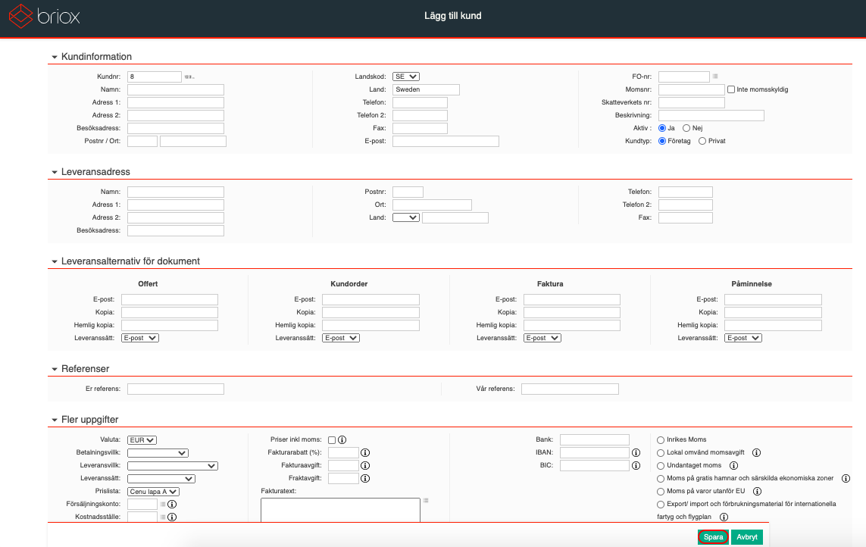Select the Inrikes Moms option

(x=661, y=440)
